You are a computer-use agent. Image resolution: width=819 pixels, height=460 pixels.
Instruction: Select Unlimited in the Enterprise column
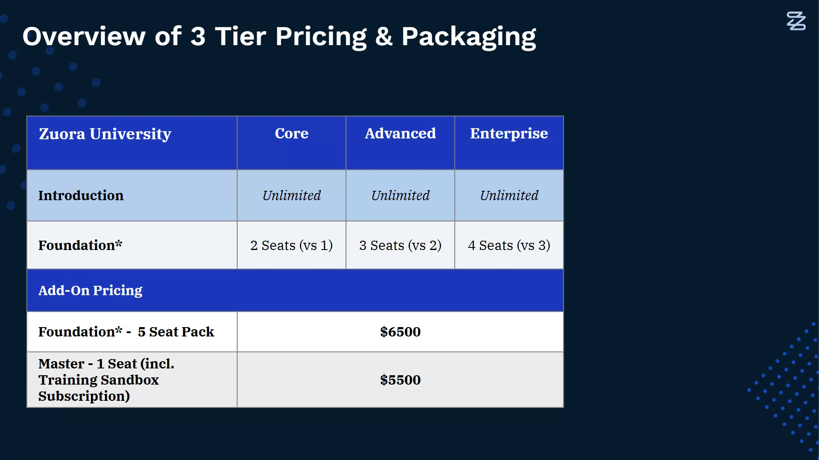pos(509,195)
